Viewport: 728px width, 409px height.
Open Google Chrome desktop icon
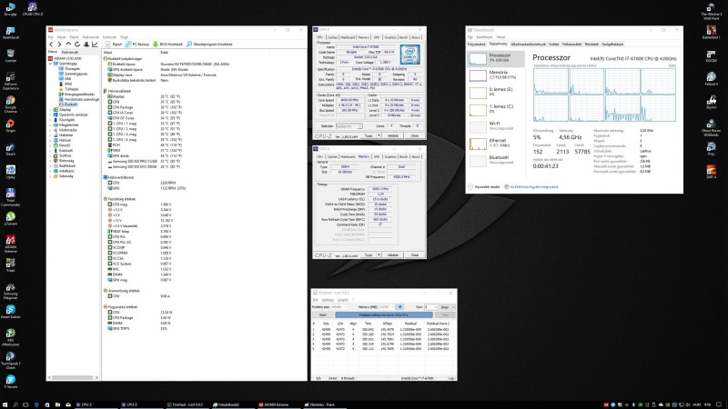pyautogui.click(x=10, y=105)
